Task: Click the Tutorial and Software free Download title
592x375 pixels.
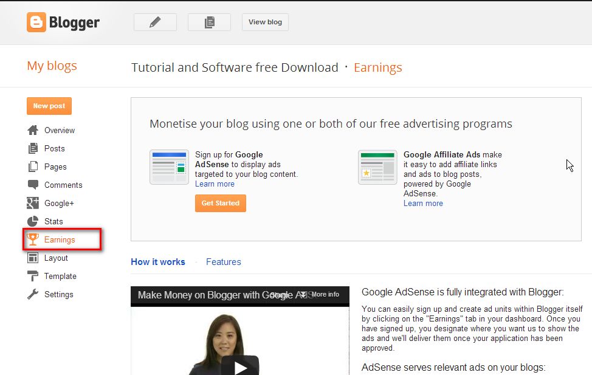Action: pyautogui.click(x=235, y=67)
